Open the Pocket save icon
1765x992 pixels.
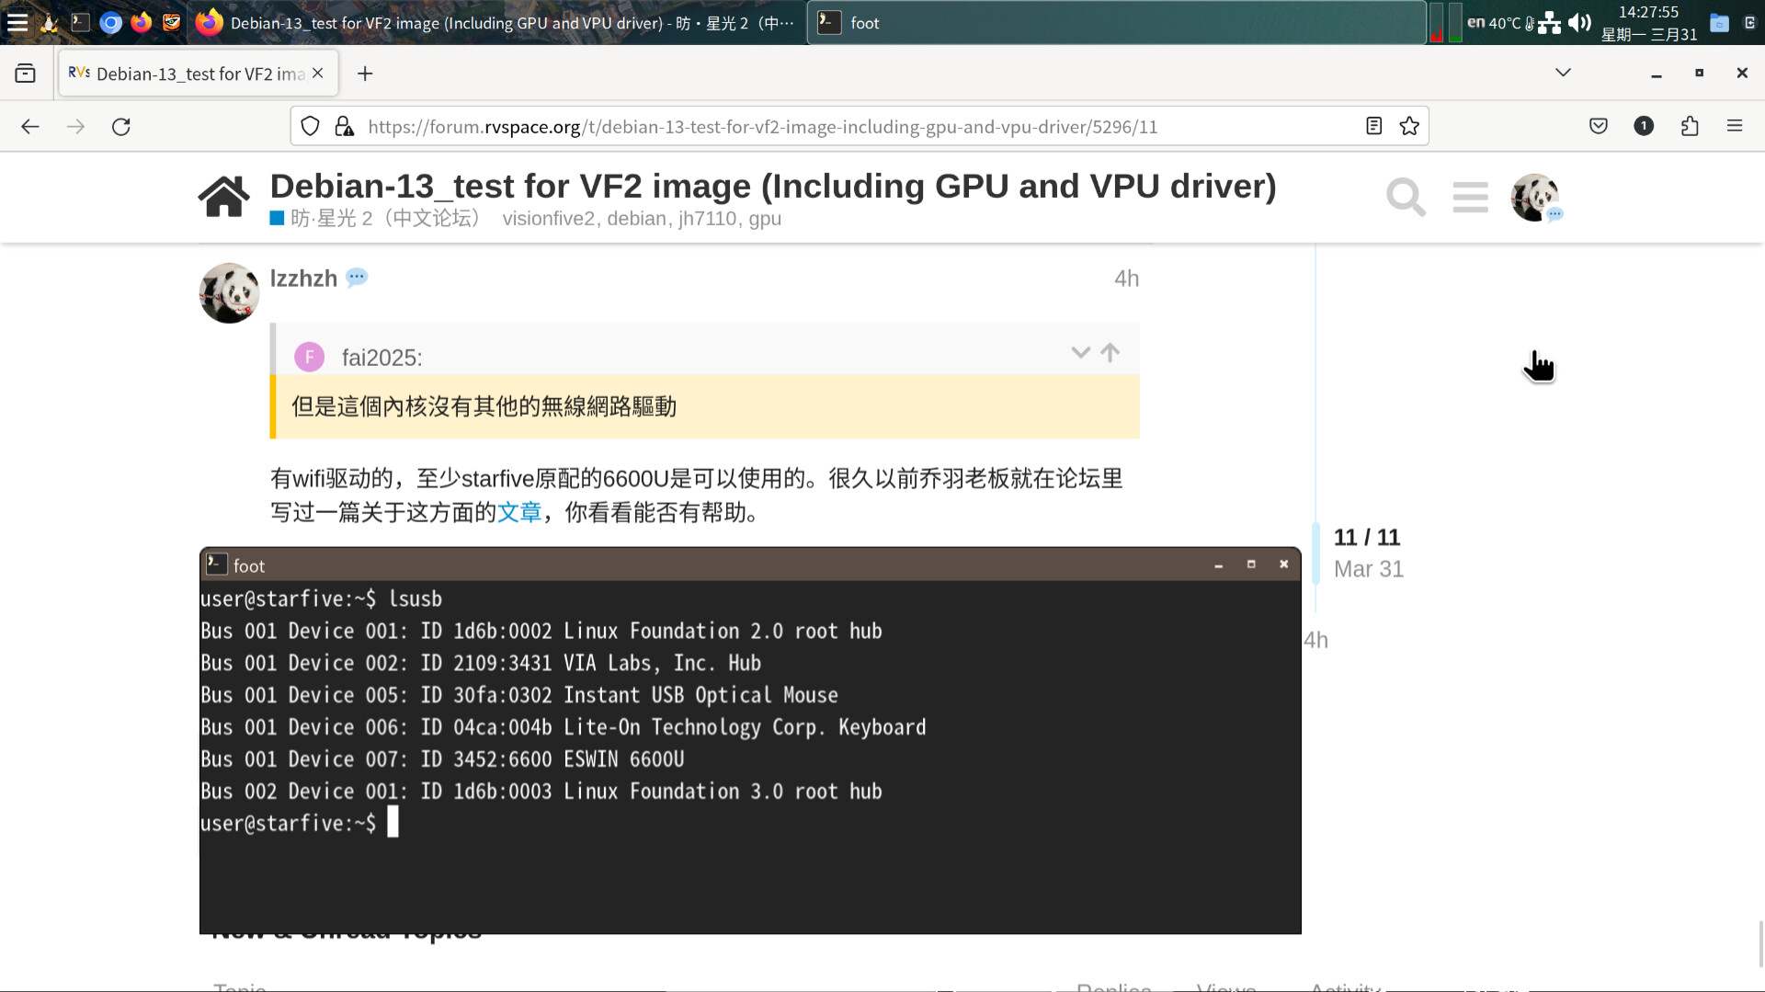(x=1599, y=127)
